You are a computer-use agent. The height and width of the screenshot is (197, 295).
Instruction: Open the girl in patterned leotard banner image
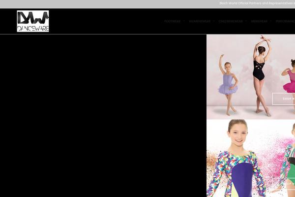251,158
